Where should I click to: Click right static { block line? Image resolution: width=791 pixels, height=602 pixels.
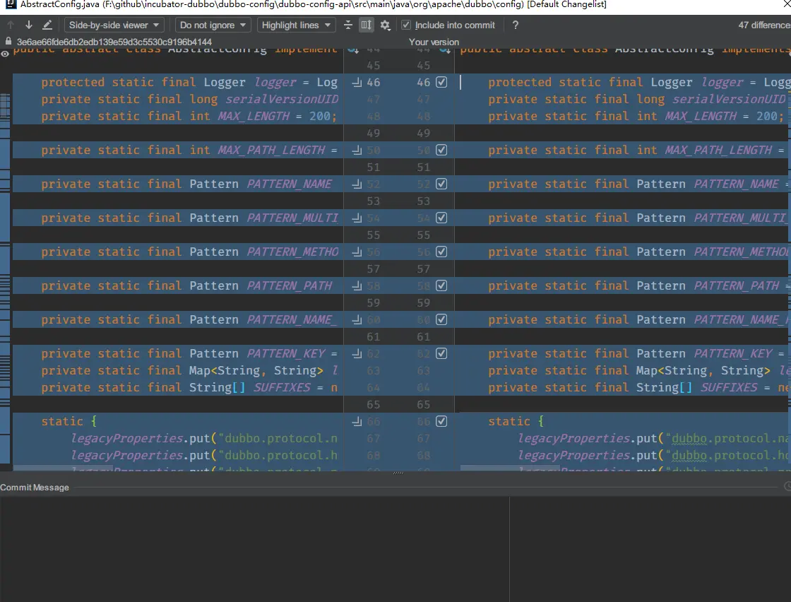pos(516,421)
